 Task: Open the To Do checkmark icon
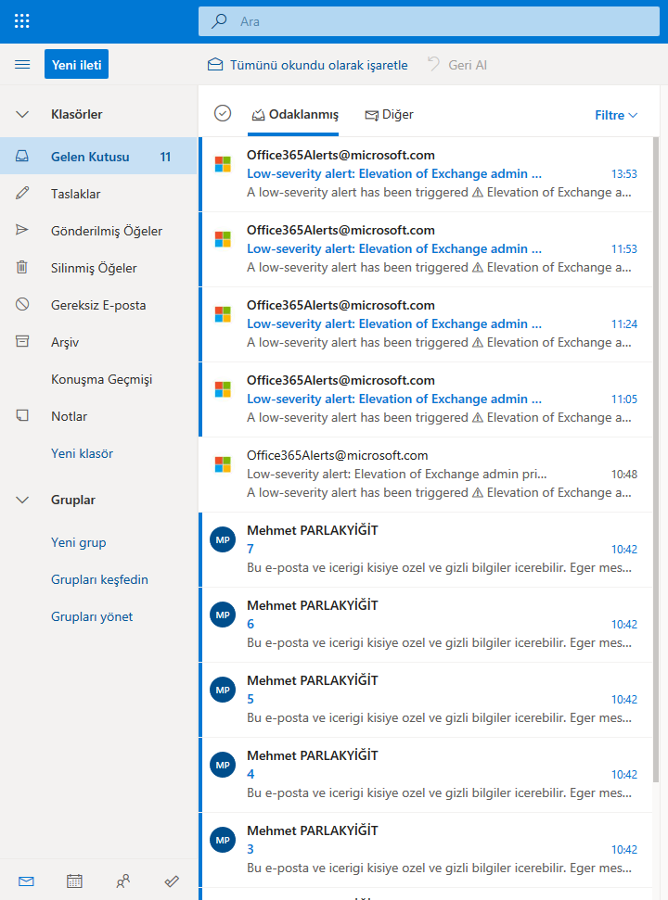click(171, 881)
